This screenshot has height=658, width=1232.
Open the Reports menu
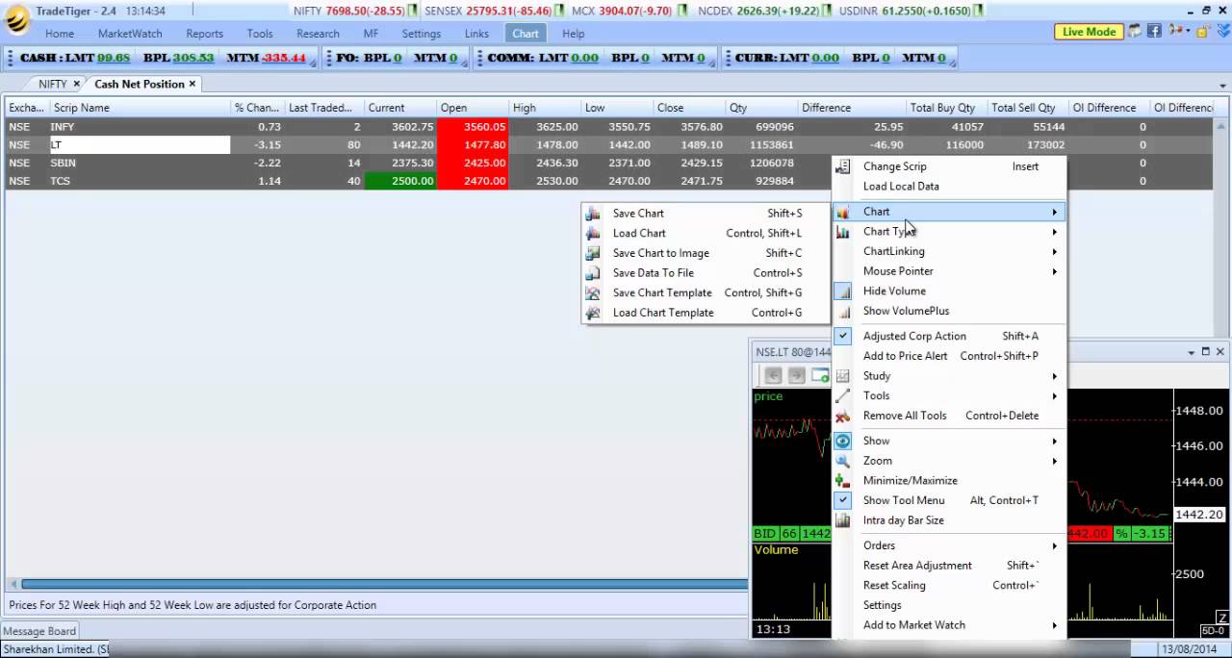point(204,34)
